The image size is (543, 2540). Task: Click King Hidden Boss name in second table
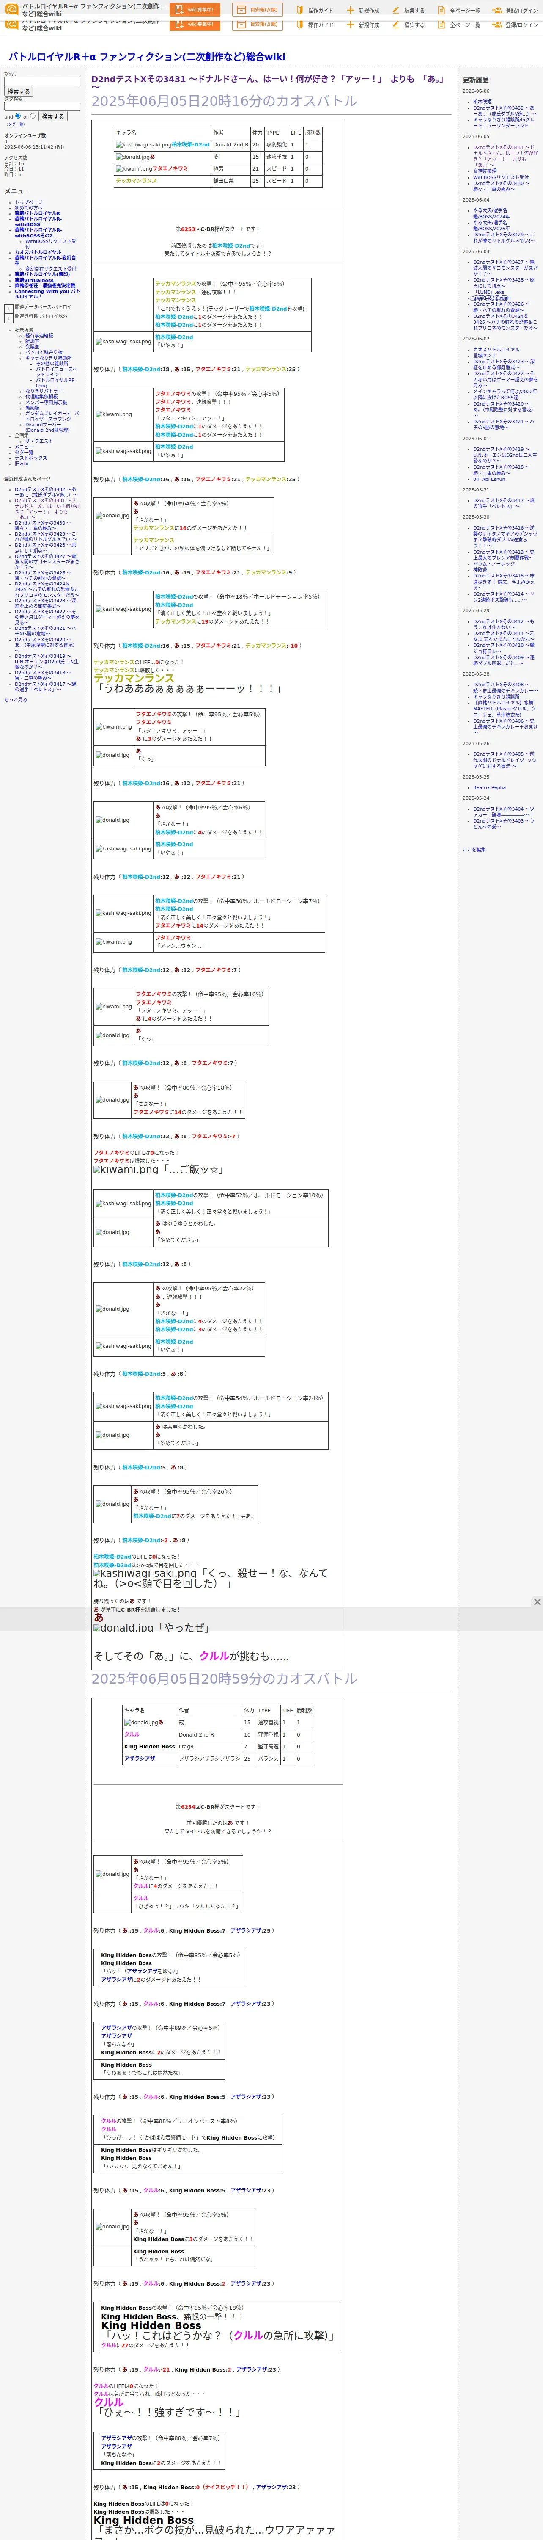pos(150,1746)
